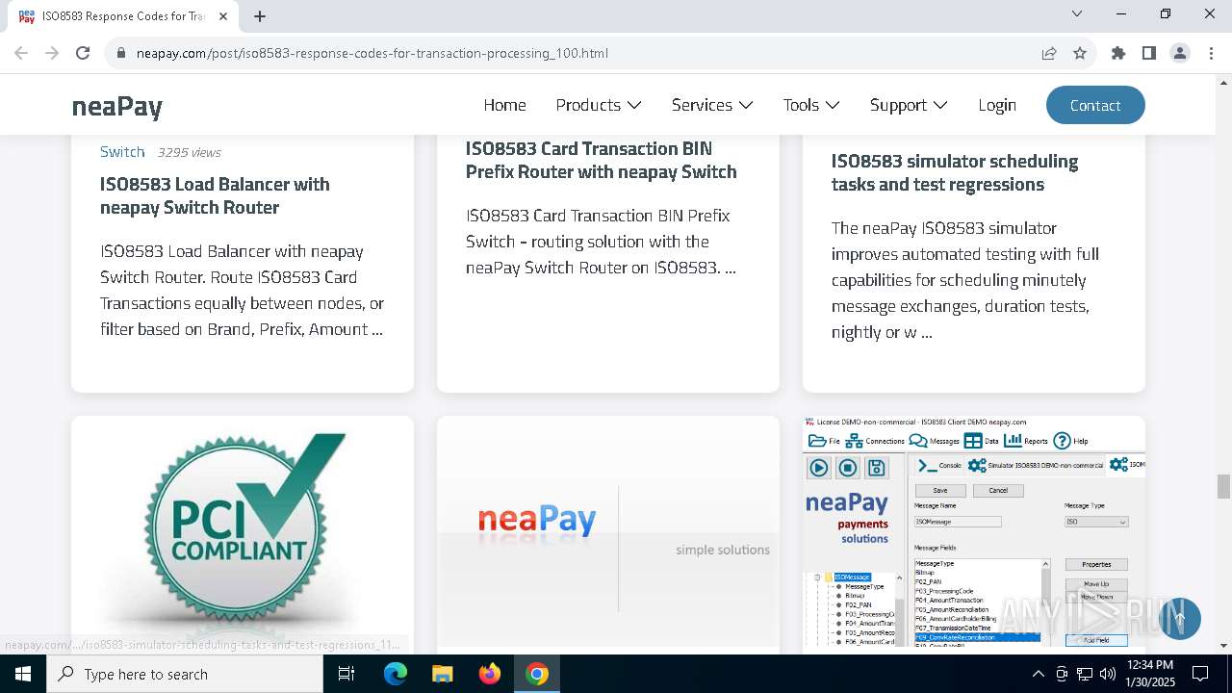The image size is (1232, 693).
Task: Click the simulator scheduling description text
Action: (x=965, y=280)
